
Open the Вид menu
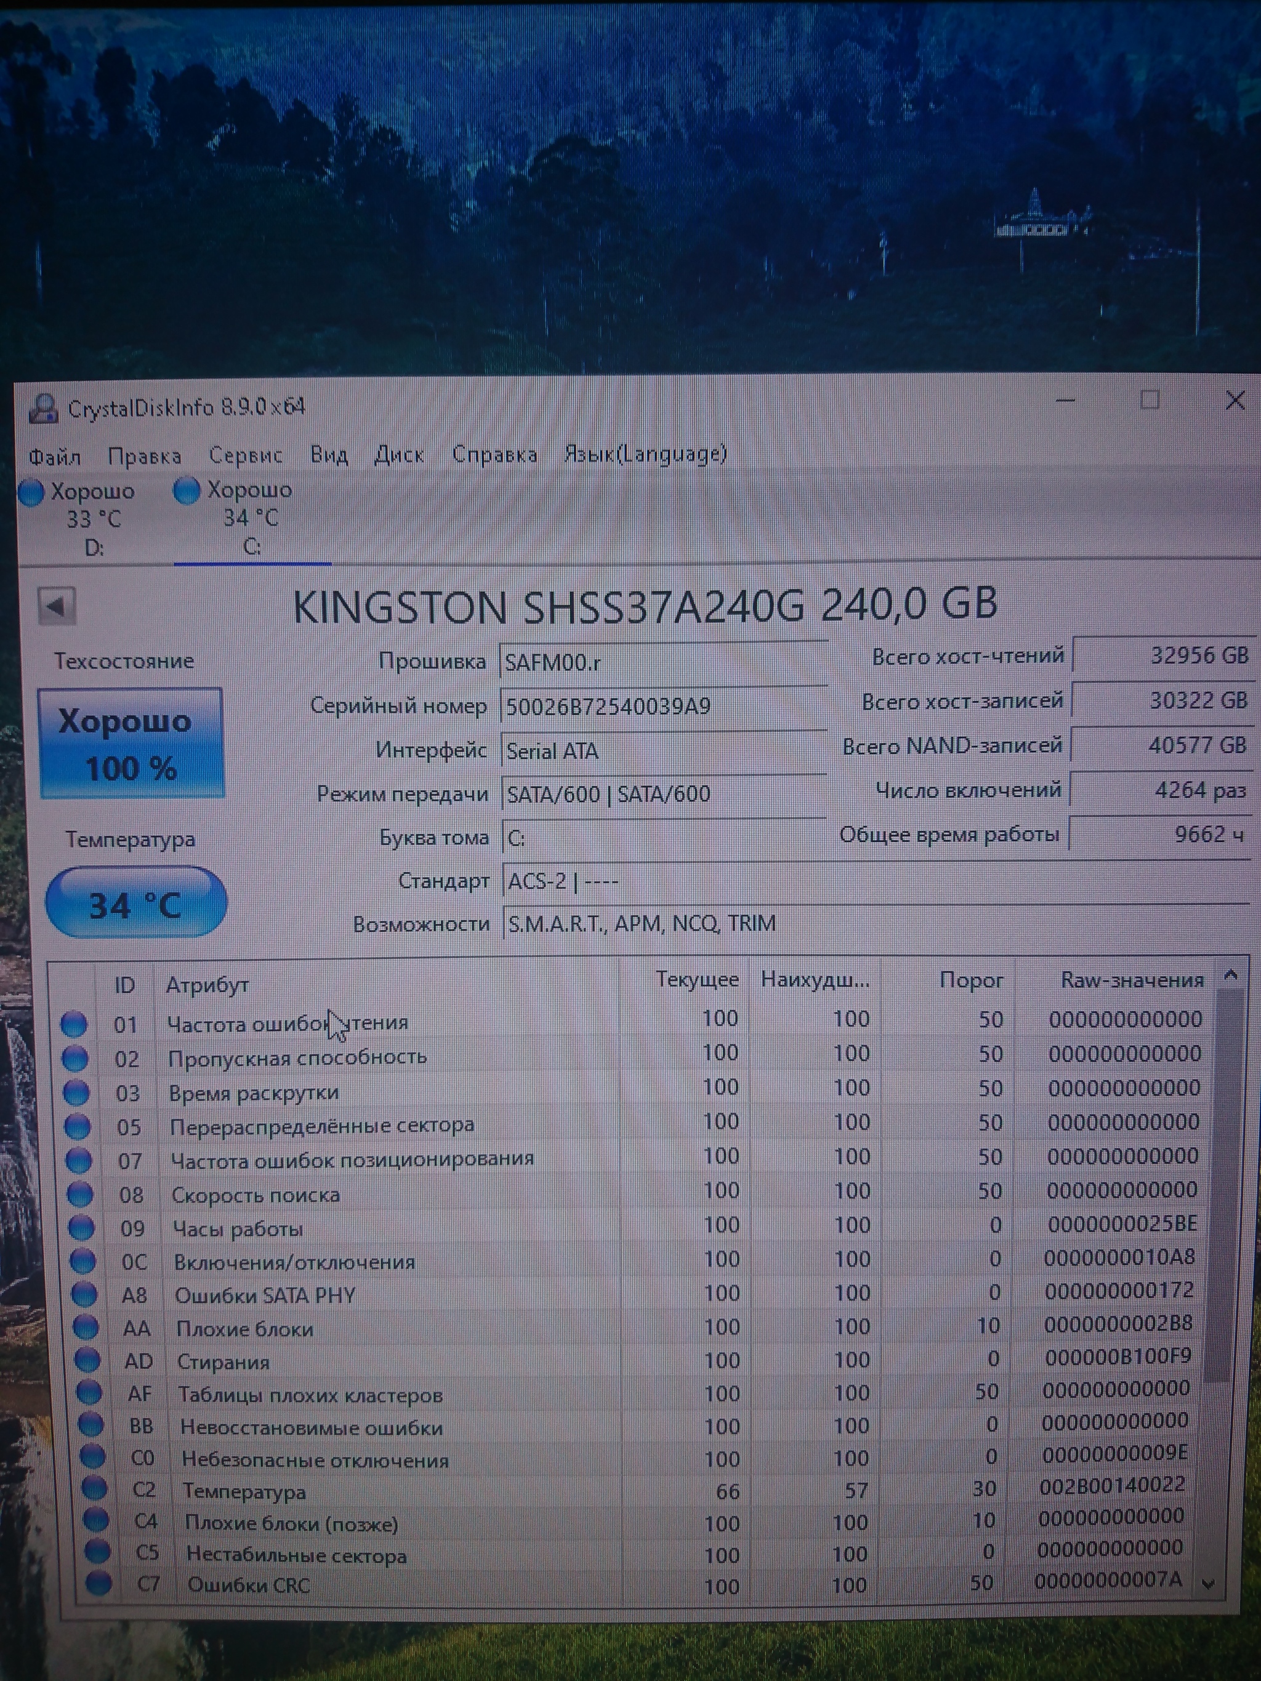click(329, 454)
